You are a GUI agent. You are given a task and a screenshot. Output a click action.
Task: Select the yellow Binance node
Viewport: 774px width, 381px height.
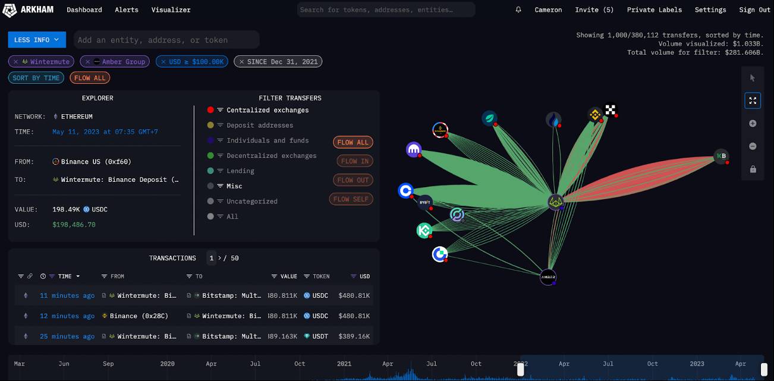(595, 115)
